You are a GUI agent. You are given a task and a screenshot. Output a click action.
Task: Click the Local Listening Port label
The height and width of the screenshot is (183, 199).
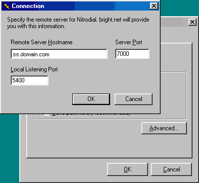coord(34,69)
